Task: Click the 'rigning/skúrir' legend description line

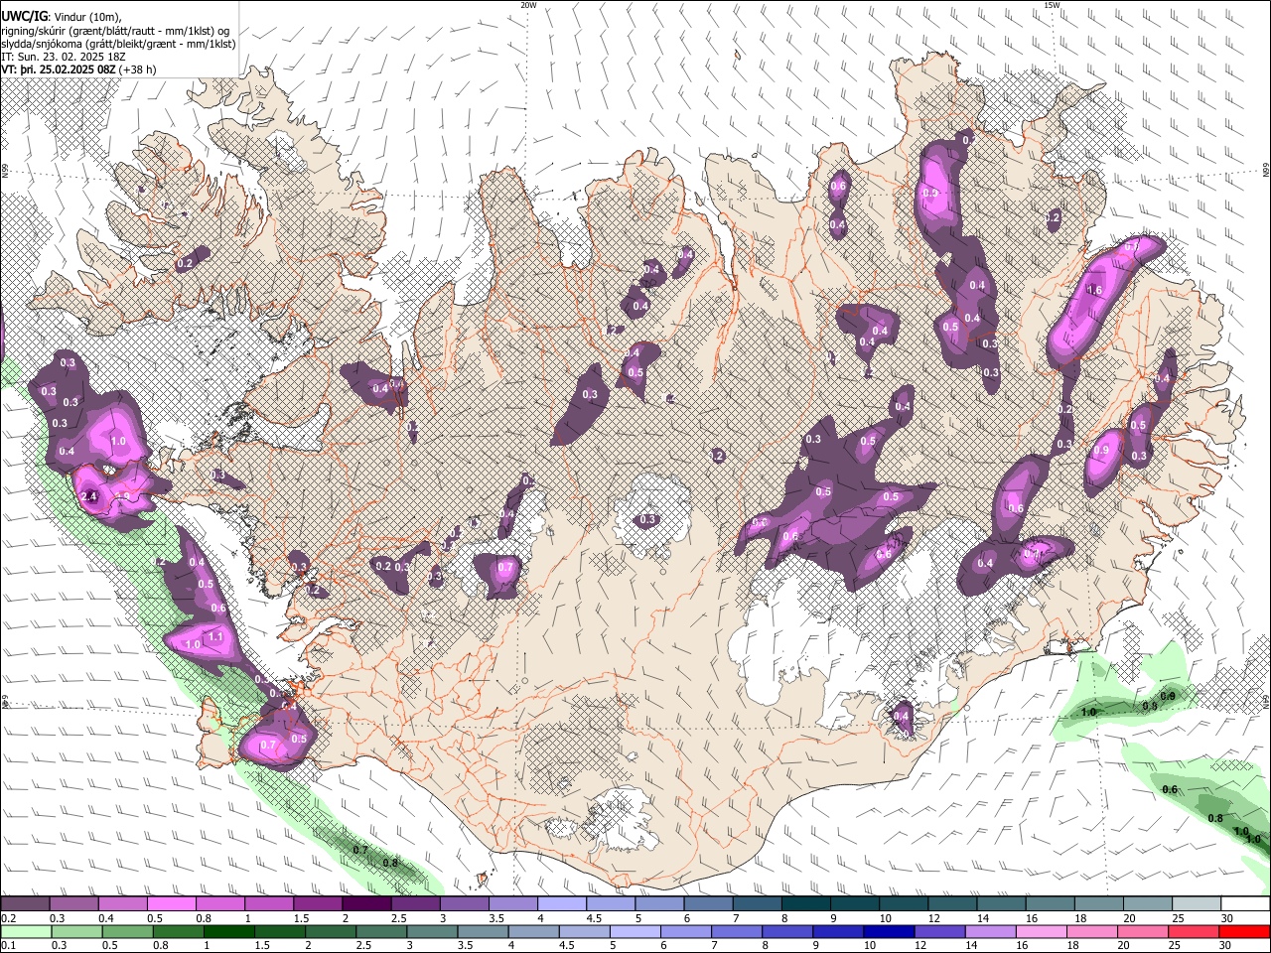Action: click(x=115, y=31)
